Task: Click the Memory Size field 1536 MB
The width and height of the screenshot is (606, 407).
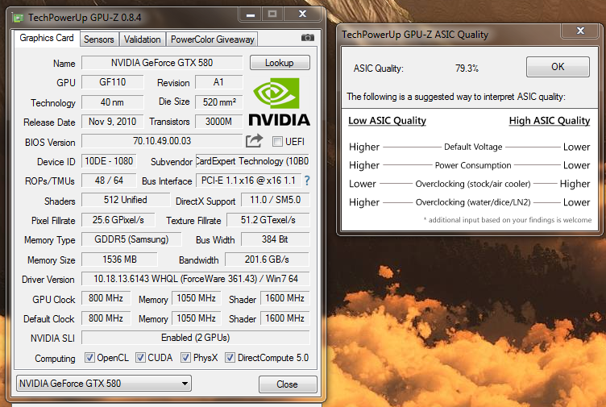Action: (119, 260)
